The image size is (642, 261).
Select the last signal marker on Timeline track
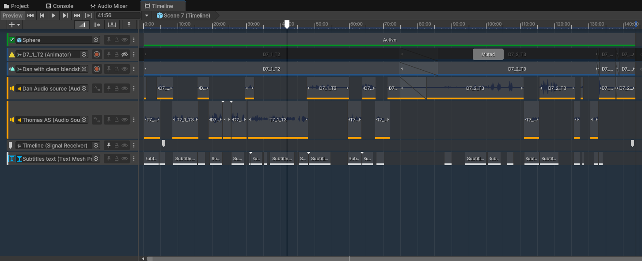632,143
